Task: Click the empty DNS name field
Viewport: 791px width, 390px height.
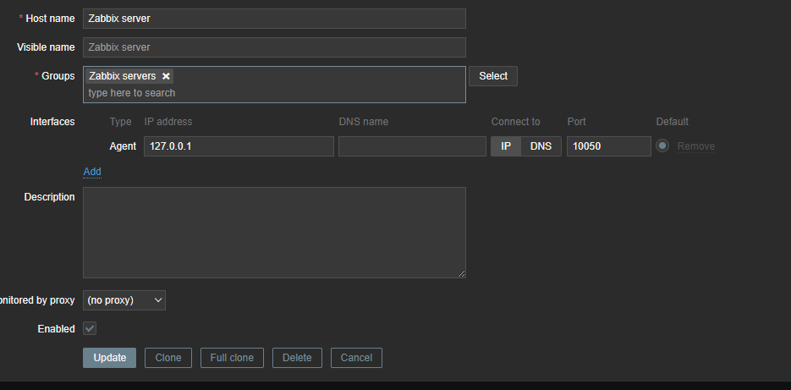Action: 412,146
